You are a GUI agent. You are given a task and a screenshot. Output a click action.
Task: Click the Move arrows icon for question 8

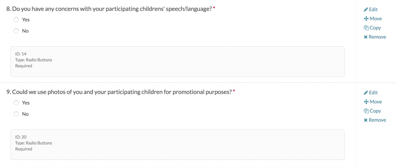pos(366,19)
